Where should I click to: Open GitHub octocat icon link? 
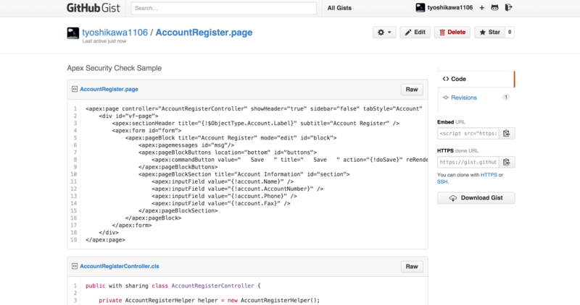[494, 7]
